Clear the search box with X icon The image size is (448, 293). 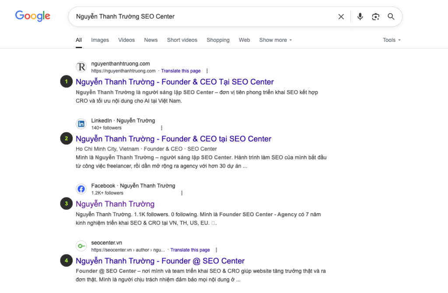[341, 17]
